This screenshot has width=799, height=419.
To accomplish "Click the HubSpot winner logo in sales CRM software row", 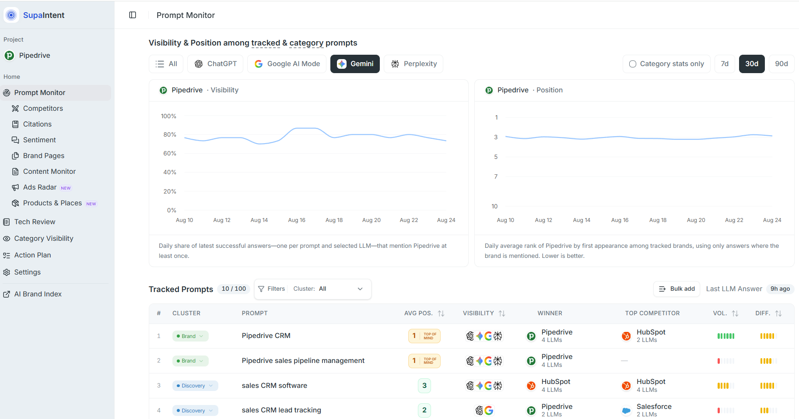I will pyautogui.click(x=531, y=386).
